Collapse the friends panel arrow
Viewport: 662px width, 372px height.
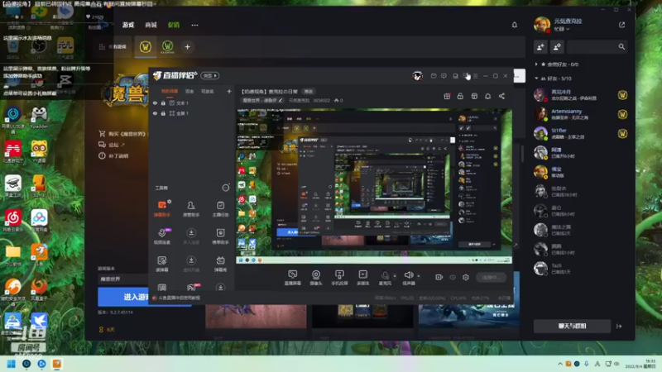(619, 326)
